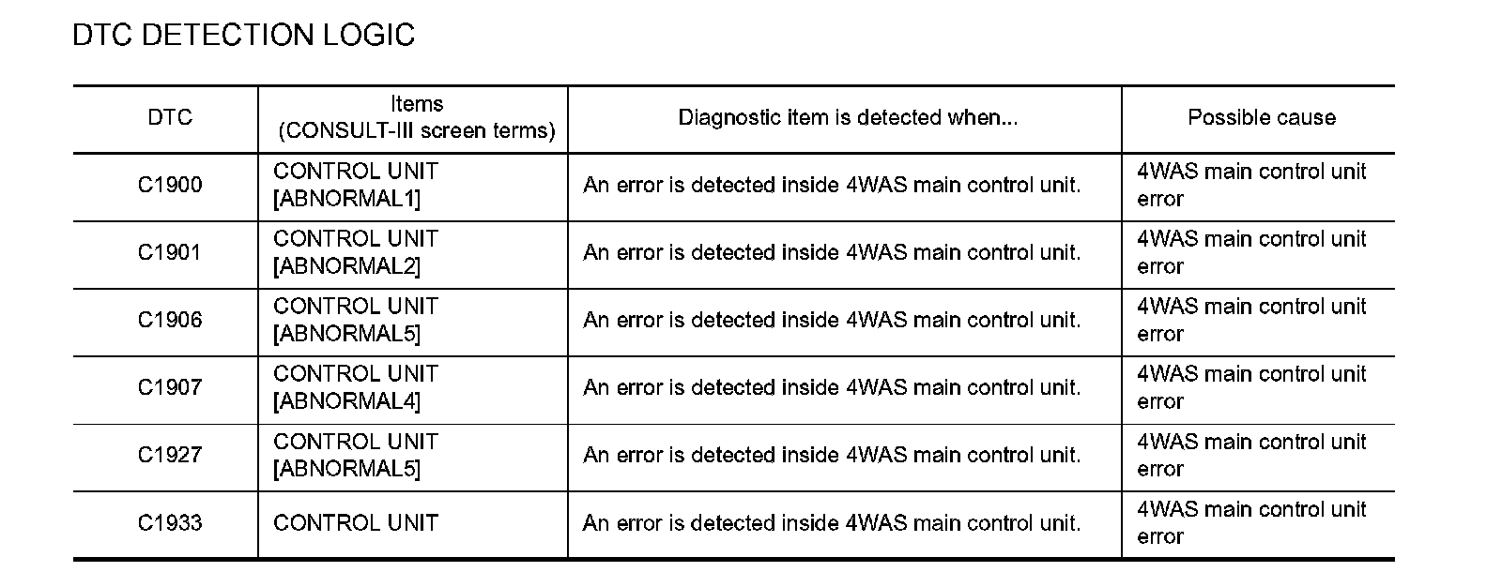This screenshot has height=572, width=1487.
Task: Select CONTROL UNIT [ABNORMAL2] item
Action: (x=356, y=252)
